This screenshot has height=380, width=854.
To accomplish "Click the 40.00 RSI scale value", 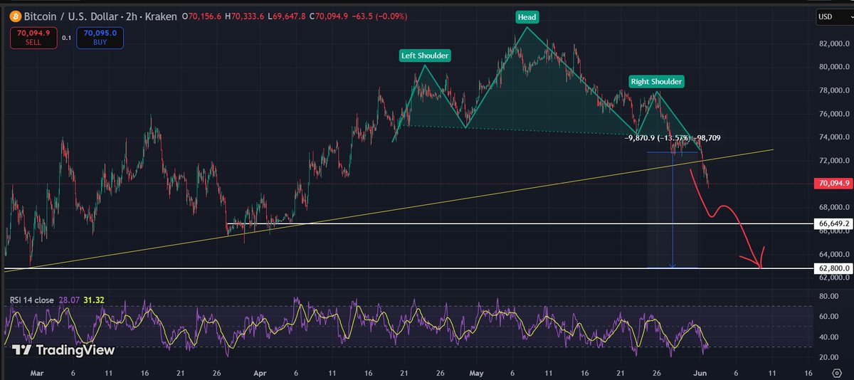I will tap(829, 337).
